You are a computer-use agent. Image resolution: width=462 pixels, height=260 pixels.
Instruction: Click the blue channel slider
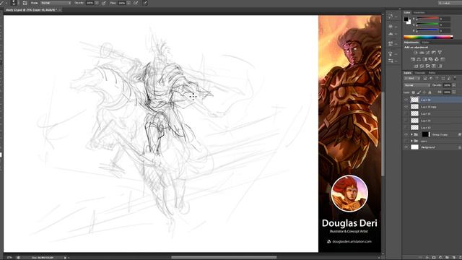427,30
